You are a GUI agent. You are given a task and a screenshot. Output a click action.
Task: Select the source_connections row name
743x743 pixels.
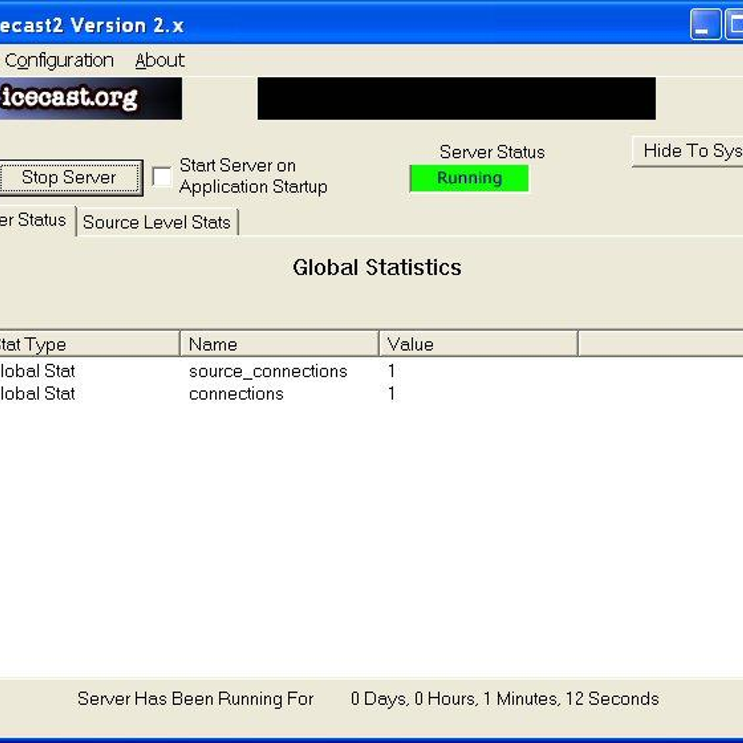267,371
